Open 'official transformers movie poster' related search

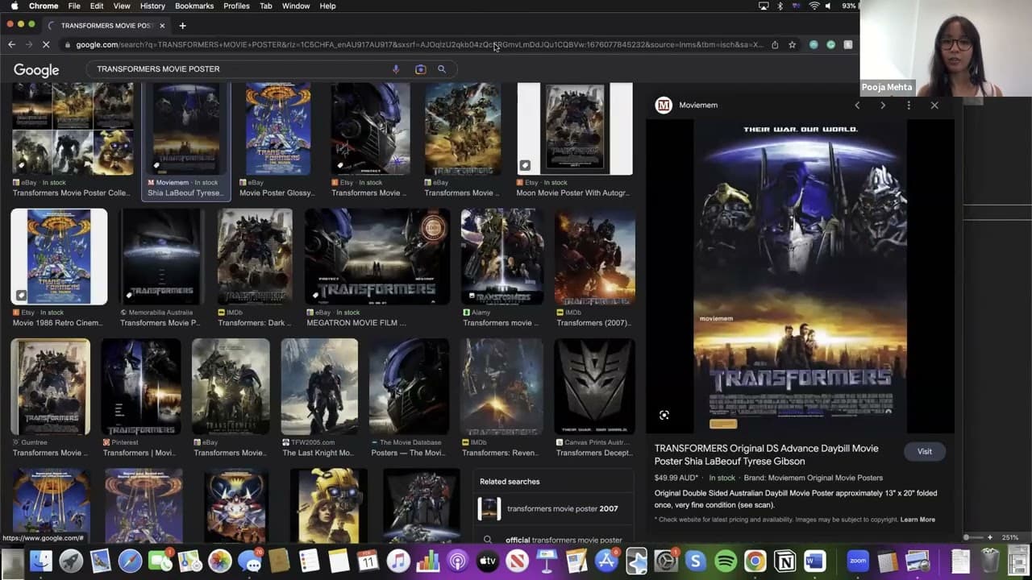click(555, 540)
